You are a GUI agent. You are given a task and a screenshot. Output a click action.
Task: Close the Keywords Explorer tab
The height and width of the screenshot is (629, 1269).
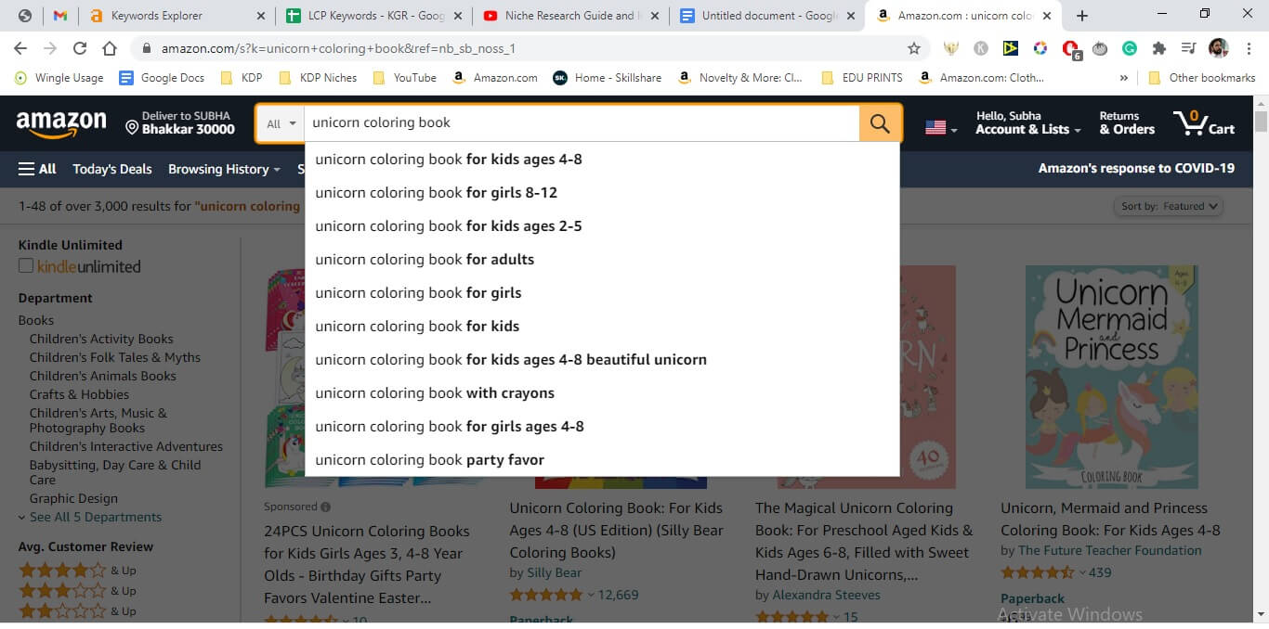click(x=260, y=16)
